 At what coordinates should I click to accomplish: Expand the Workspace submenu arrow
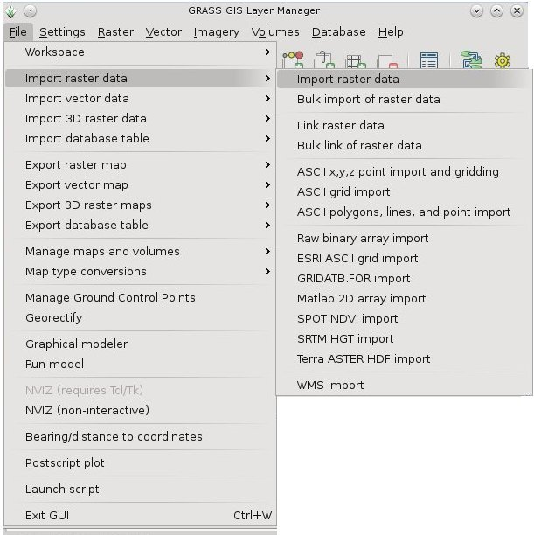(x=267, y=52)
